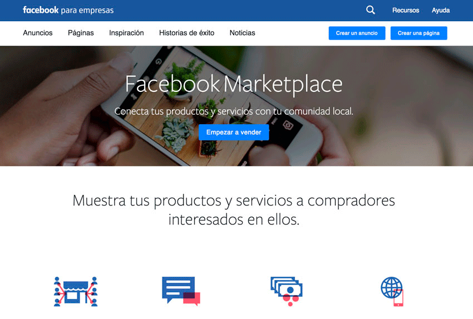The image size is (473, 319).
Task: Go to the Páginas section
Action: coord(81,33)
